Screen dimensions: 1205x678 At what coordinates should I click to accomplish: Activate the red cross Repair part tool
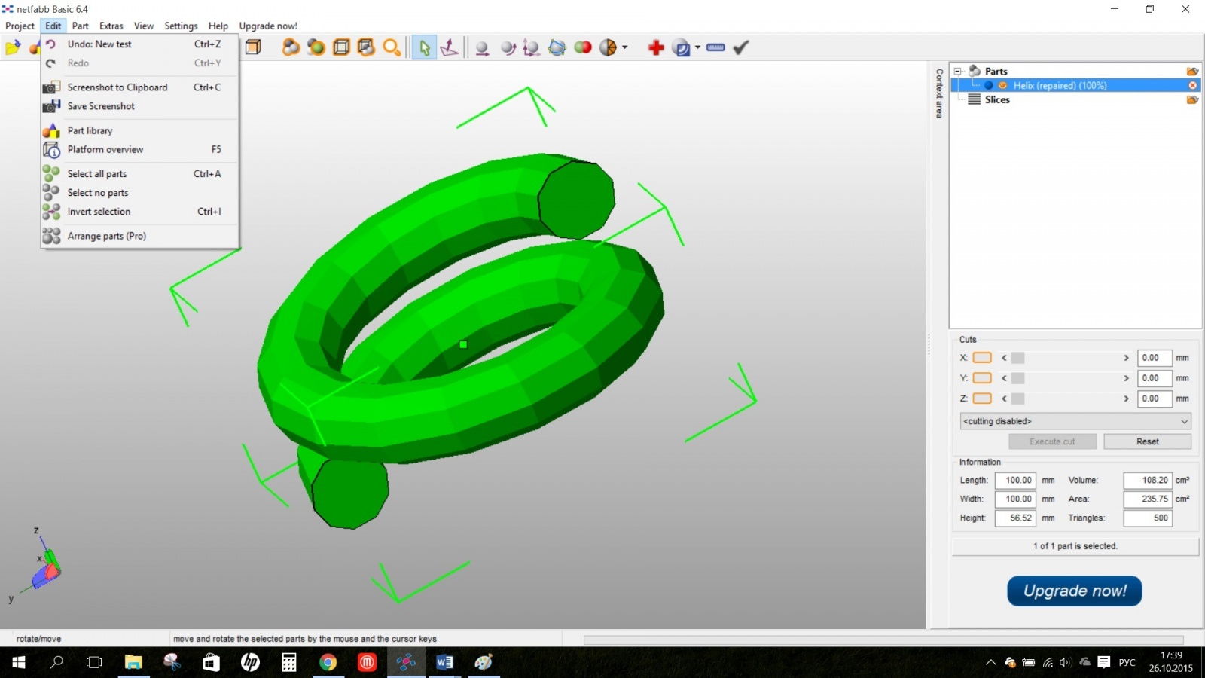tap(655, 47)
